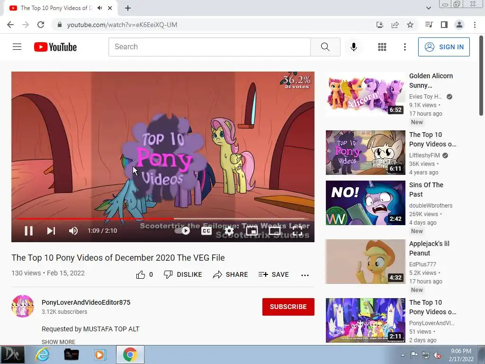Open a new tab with plus
The width and height of the screenshot is (485, 364).
click(x=128, y=8)
